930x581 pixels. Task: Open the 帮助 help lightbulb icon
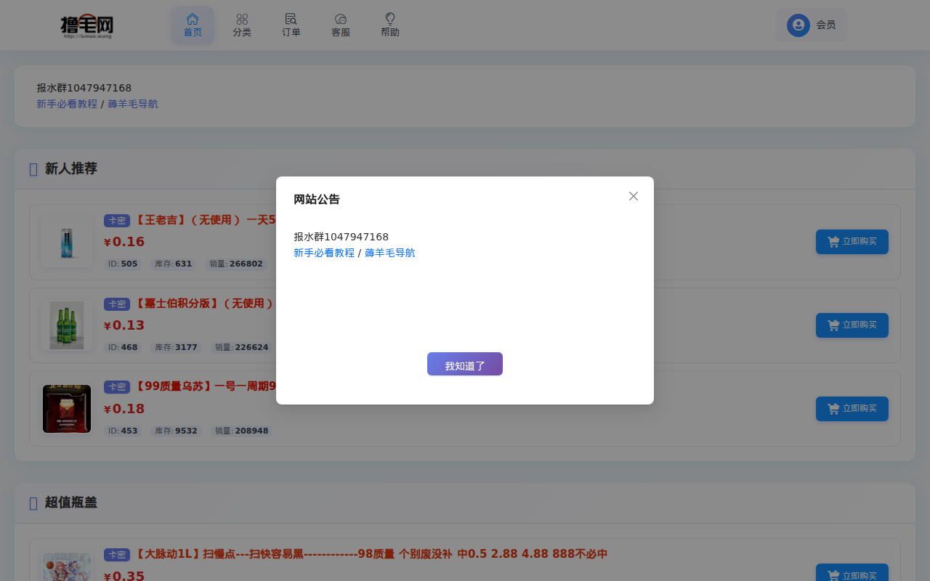(x=389, y=20)
